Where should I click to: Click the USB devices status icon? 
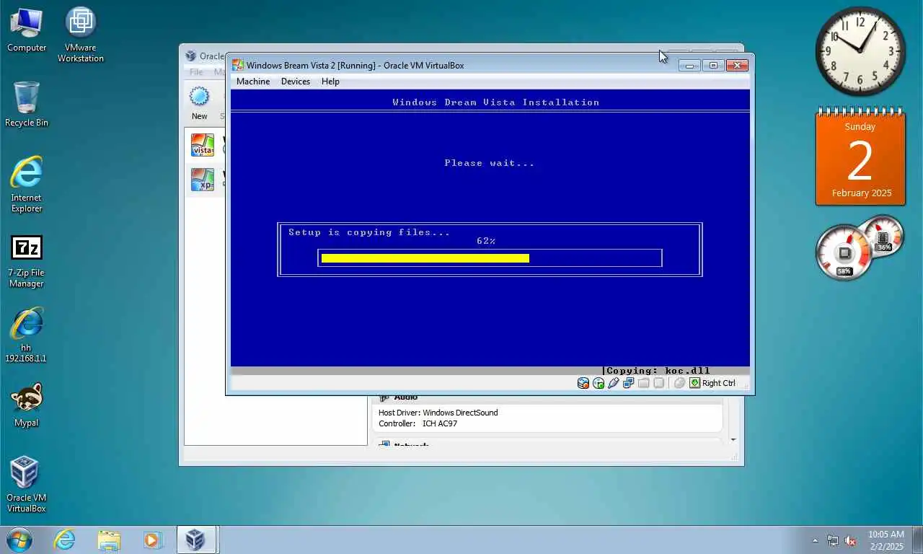pos(614,383)
